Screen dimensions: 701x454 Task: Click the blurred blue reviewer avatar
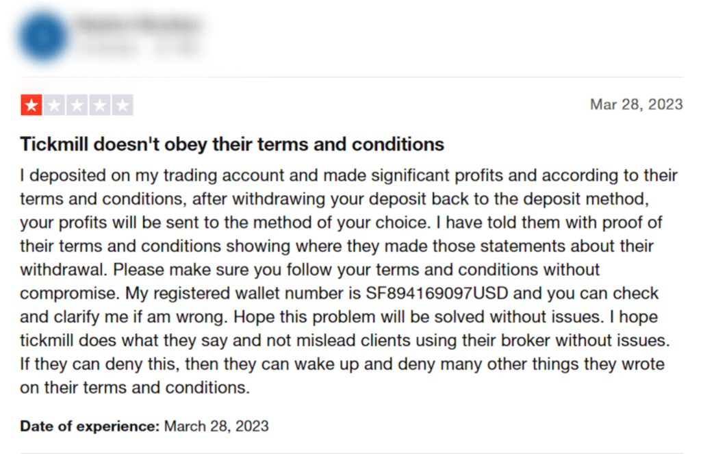tap(43, 36)
